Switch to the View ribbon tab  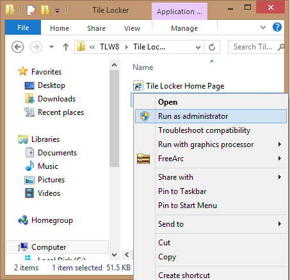click(x=132, y=28)
